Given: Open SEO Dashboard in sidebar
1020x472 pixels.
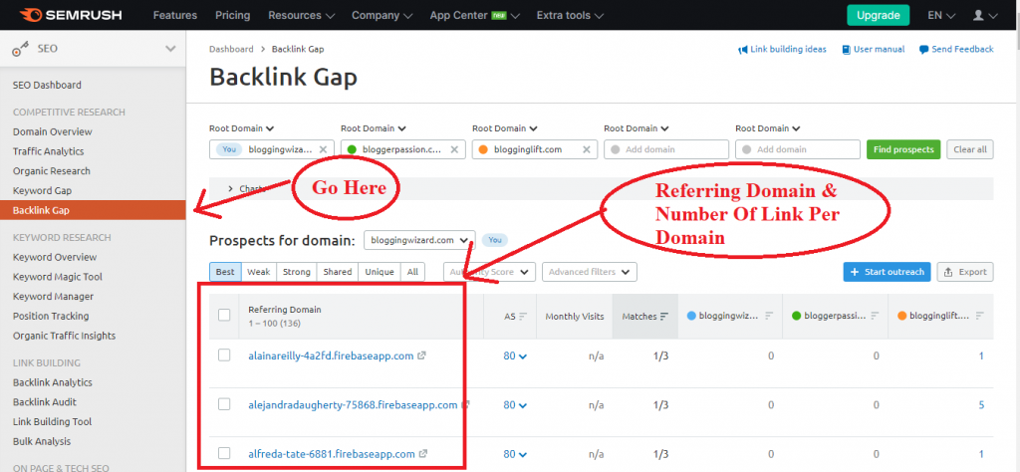Looking at the screenshot, I should (47, 86).
